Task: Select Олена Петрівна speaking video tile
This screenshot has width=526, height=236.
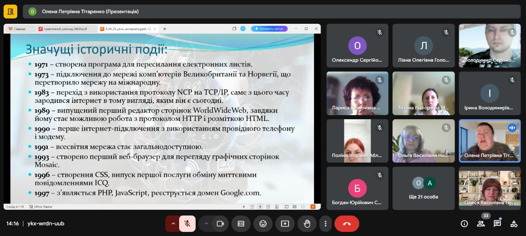Action: pos(490,141)
